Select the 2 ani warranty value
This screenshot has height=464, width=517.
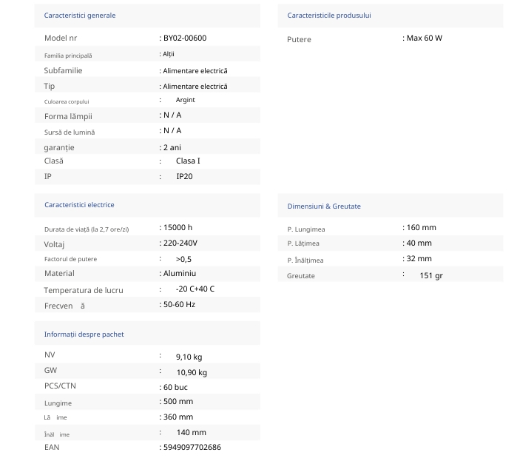point(172,147)
